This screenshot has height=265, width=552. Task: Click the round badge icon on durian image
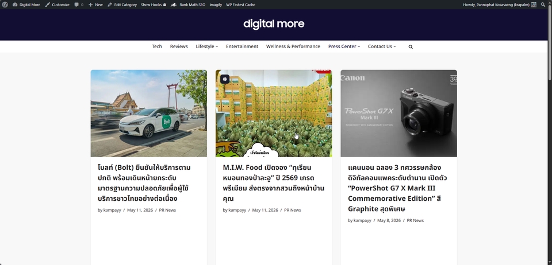click(x=225, y=79)
